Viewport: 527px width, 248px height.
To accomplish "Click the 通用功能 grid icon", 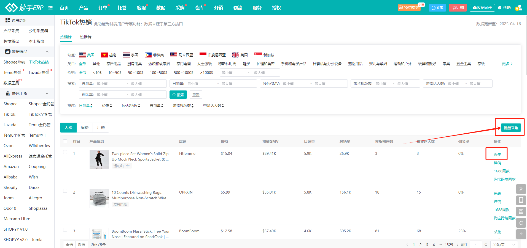I will point(8,20).
